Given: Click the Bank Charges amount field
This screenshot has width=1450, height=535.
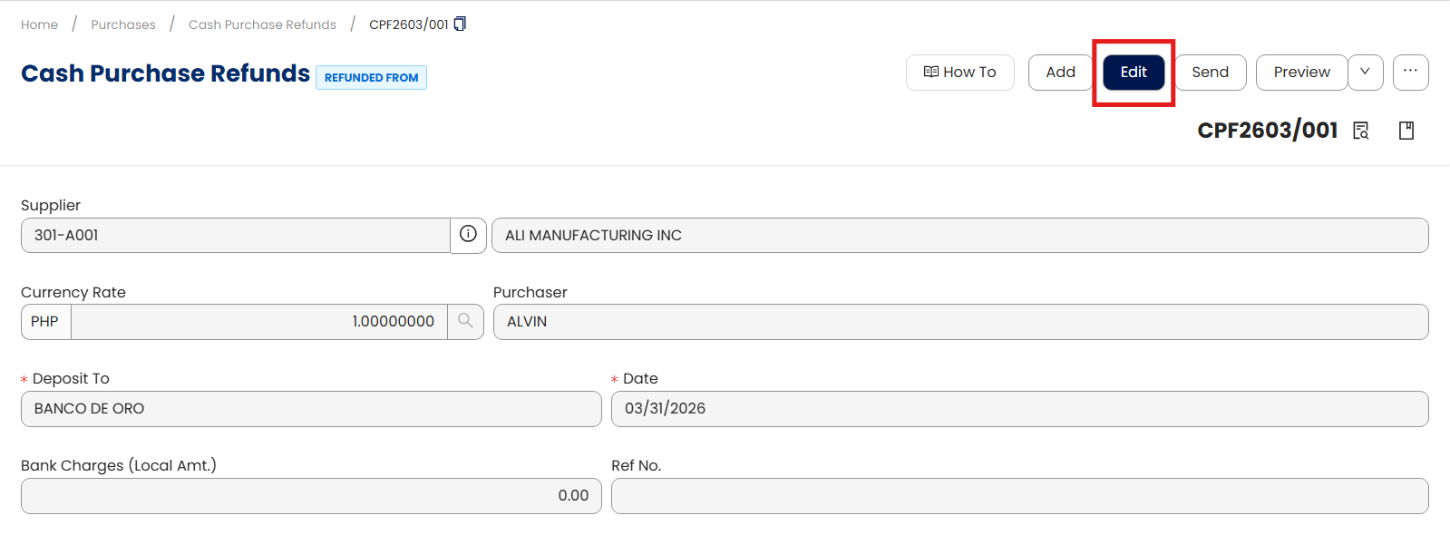Looking at the screenshot, I should tap(311, 496).
